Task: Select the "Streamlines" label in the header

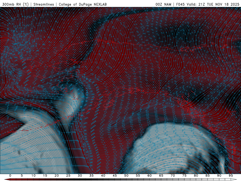Action: pos(44,5)
